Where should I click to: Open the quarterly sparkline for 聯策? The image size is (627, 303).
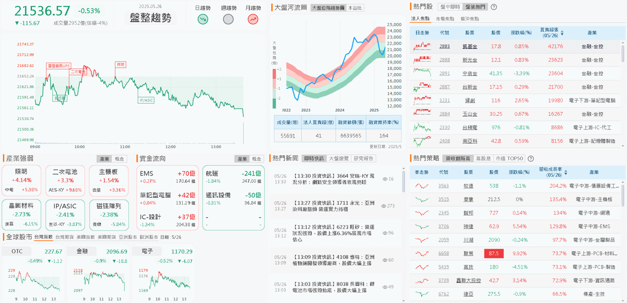point(422,253)
